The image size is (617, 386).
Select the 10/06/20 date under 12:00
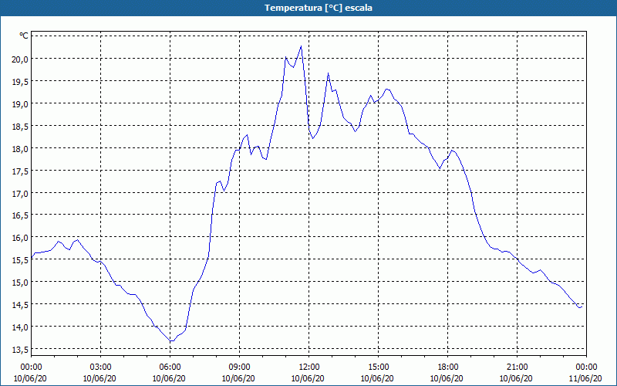coord(308,378)
